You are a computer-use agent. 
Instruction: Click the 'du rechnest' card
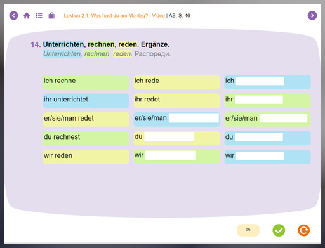(86, 138)
